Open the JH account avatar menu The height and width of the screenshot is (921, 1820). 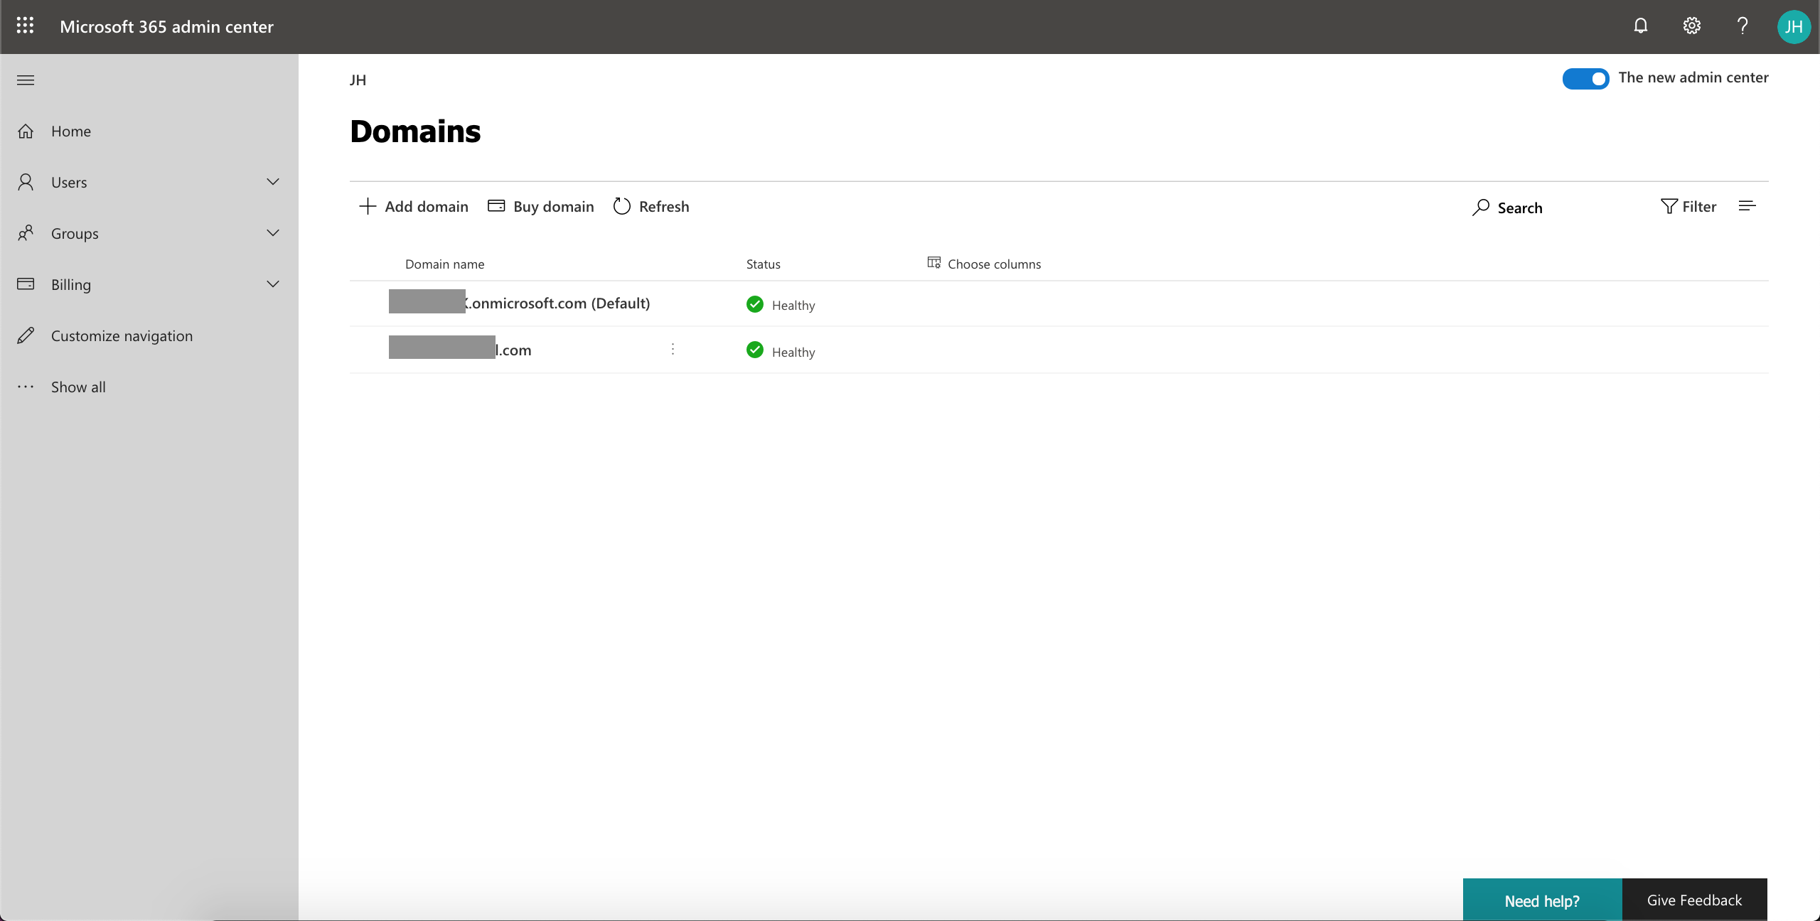[x=1794, y=26]
